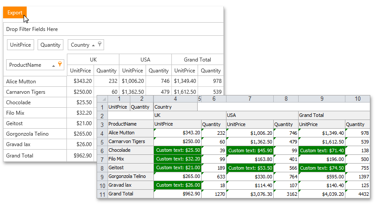
Task: Click Grand Total row in pivot grid
Action: coord(35,155)
